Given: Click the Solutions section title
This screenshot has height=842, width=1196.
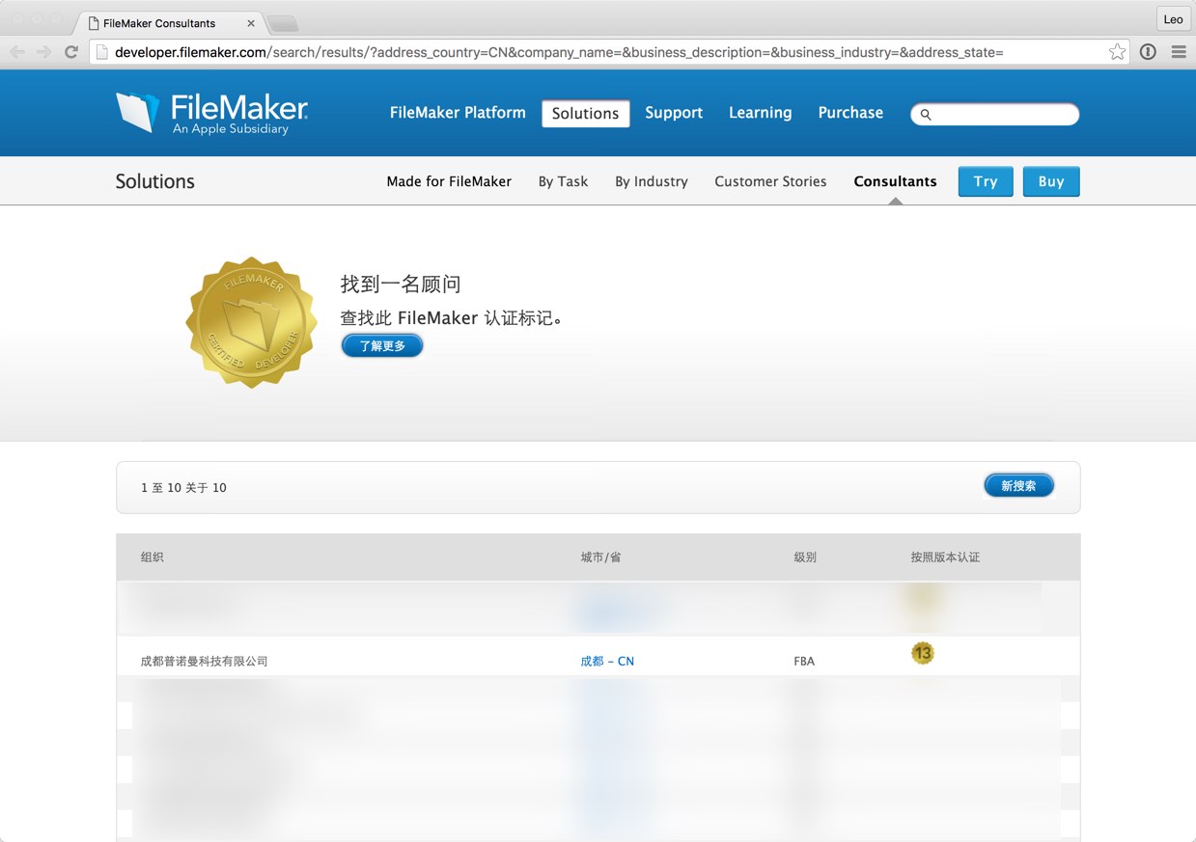Looking at the screenshot, I should tap(155, 181).
